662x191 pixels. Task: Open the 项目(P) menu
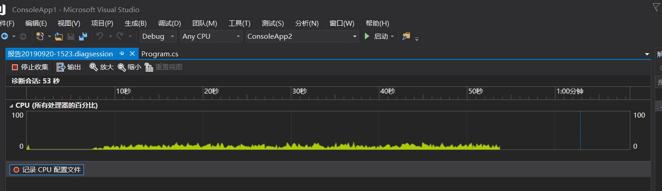pyautogui.click(x=102, y=23)
